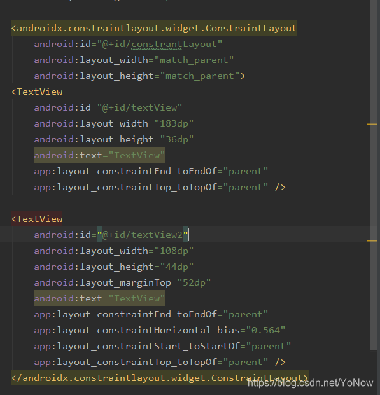Click the layout_width 108dp value
Viewport: 380px width, 395px height.
click(x=174, y=251)
